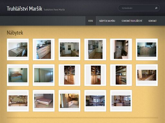
Task: Open the kitchen sink photo thumbnail
Action: tap(18, 49)
